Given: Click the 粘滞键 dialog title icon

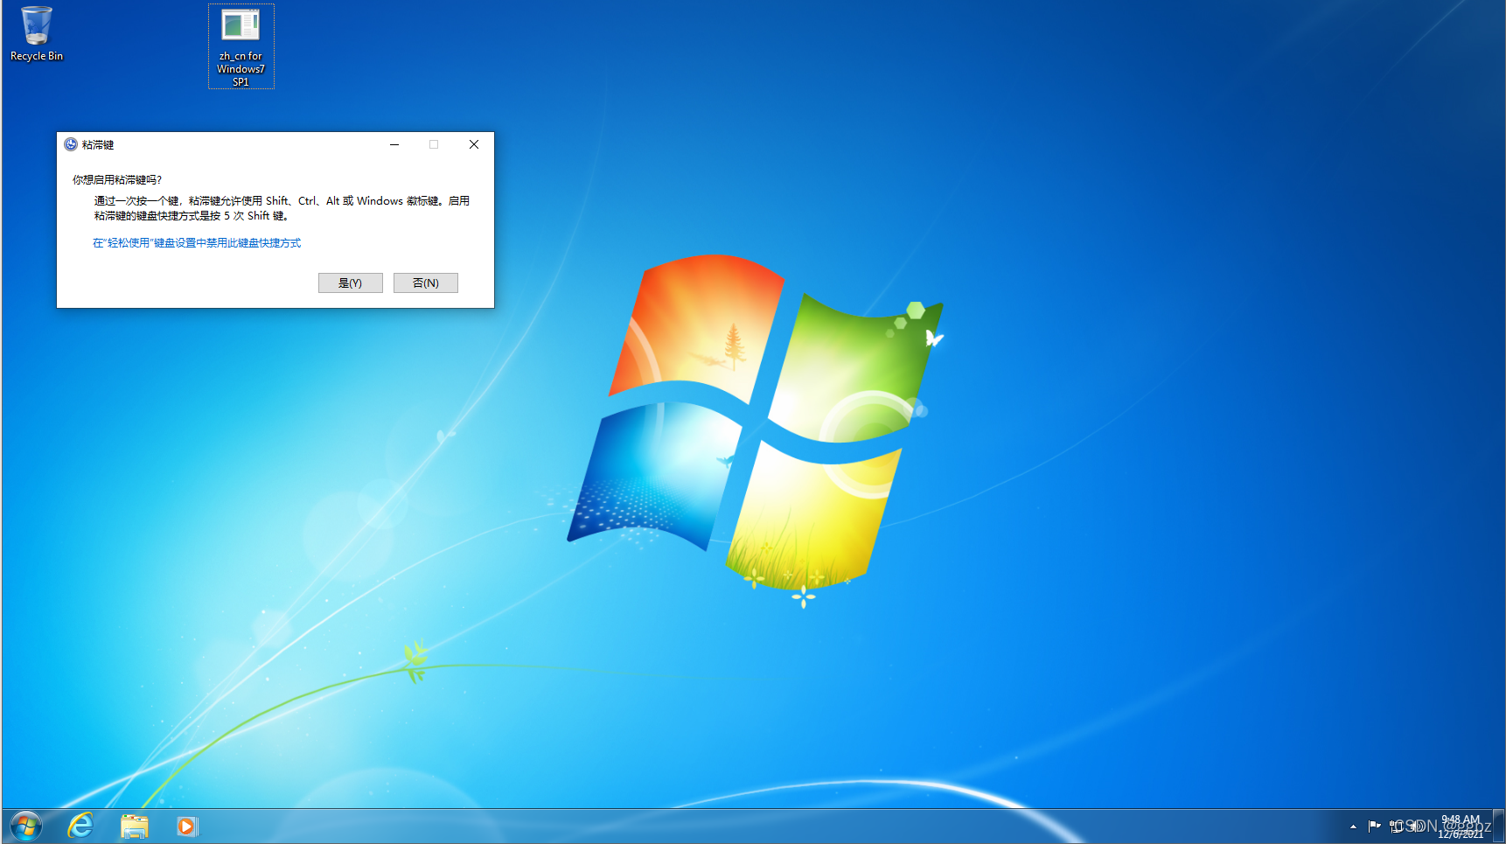Looking at the screenshot, I should 71,144.
